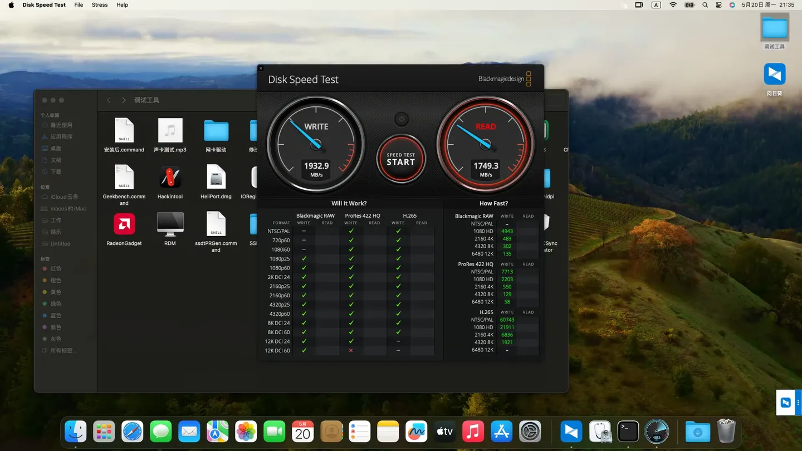The image size is (802, 451).
Task: Play the 声卡测试.mp3 file icon
Action: pyautogui.click(x=170, y=131)
